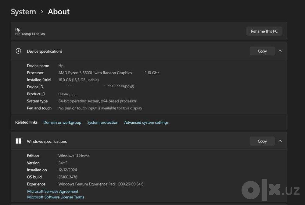Open Microsoft Software License Terms link
305x205 pixels.
(56, 197)
